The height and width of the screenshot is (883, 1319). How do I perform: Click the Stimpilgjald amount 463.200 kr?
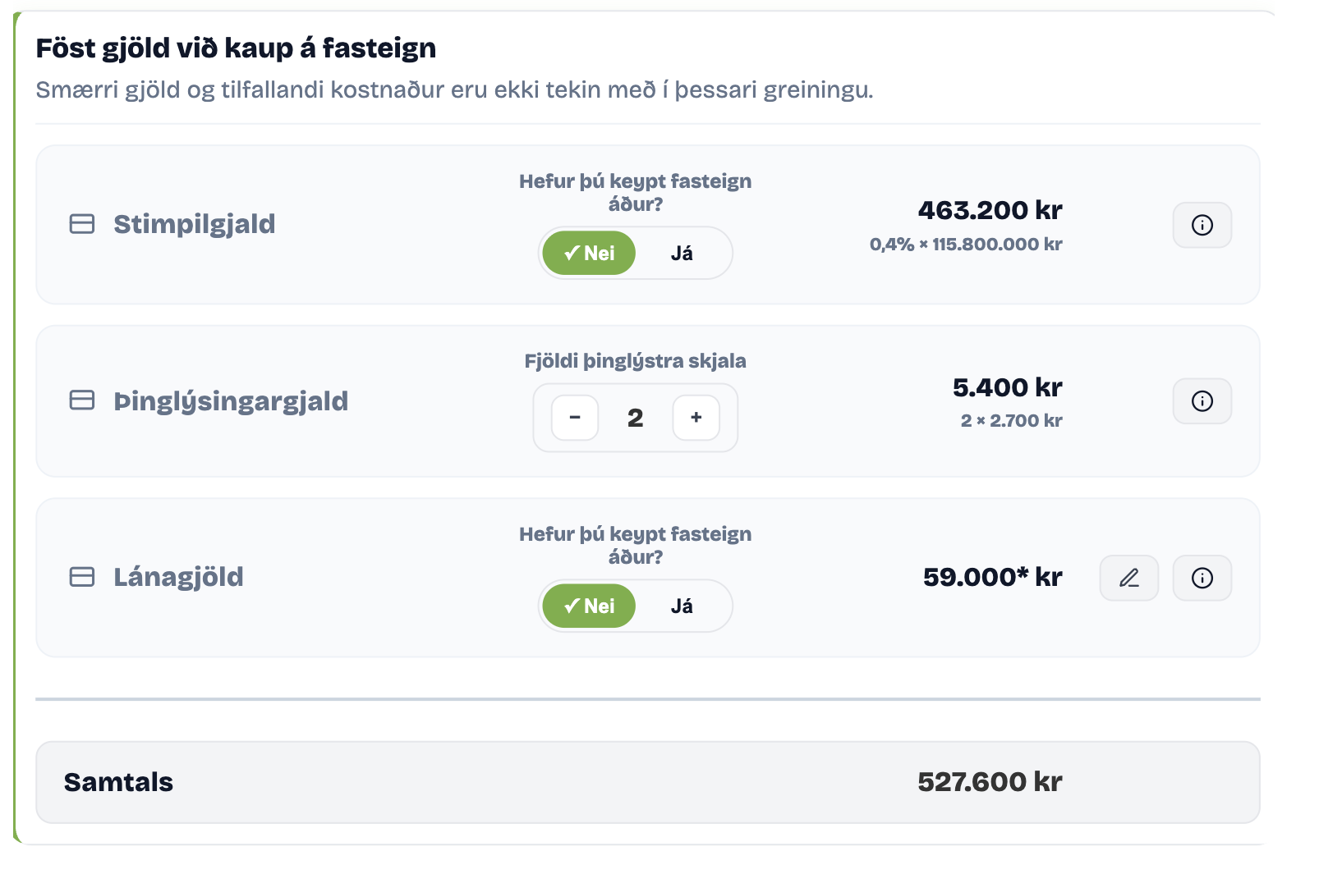tap(990, 211)
